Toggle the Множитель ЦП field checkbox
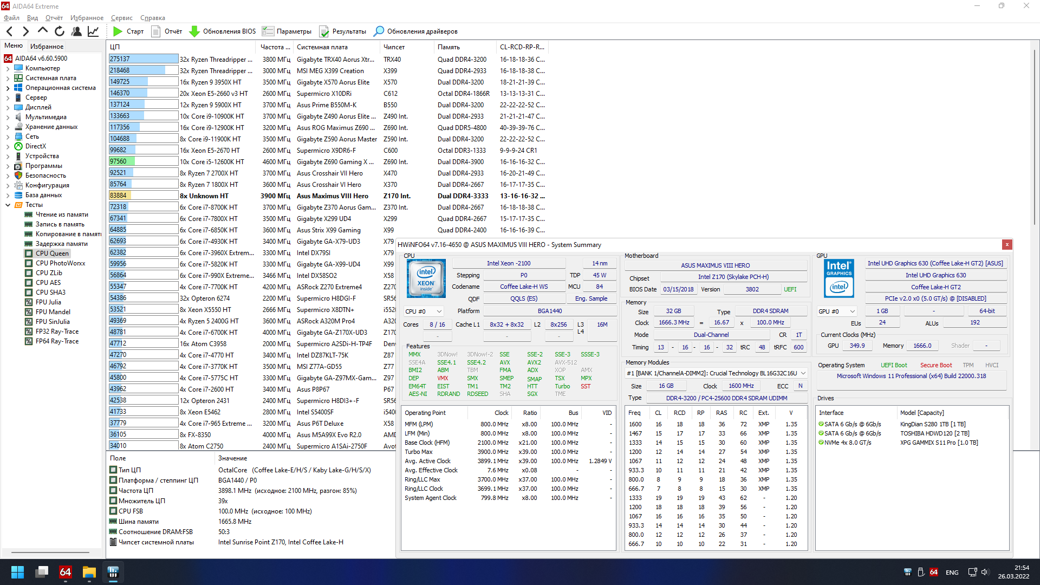The height and width of the screenshot is (585, 1040). click(x=113, y=500)
